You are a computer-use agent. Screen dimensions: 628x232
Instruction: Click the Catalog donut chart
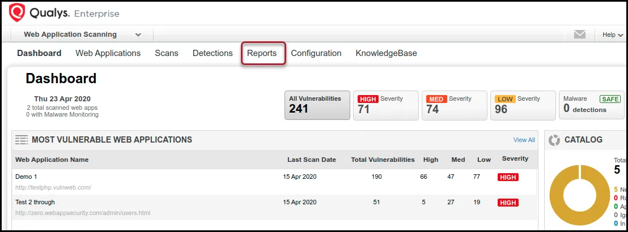tap(580, 195)
